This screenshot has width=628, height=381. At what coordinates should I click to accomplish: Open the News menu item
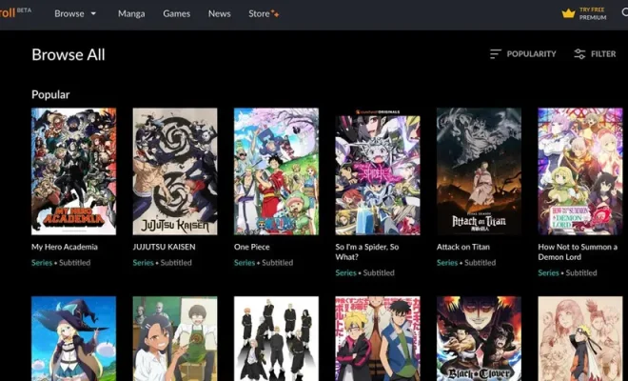pos(219,13)
